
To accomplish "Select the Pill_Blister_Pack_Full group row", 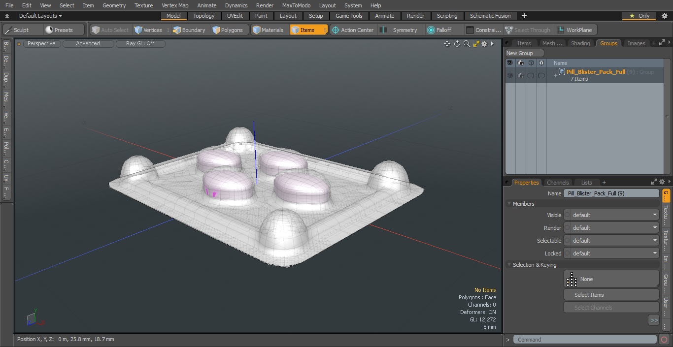I will tap(585, 75).
